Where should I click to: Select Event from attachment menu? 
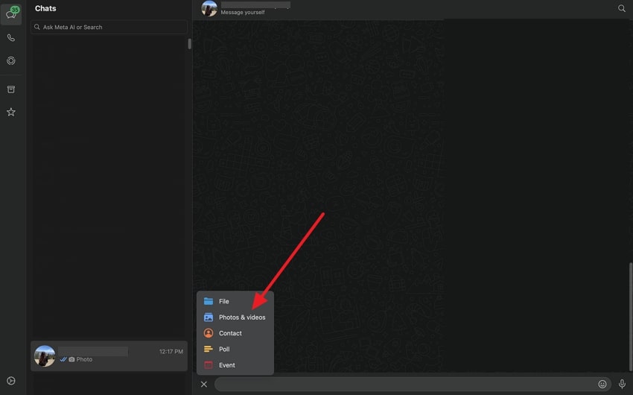pos(226,365)
